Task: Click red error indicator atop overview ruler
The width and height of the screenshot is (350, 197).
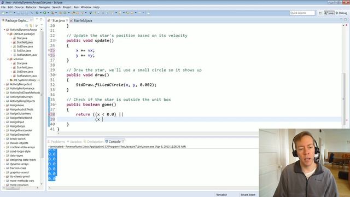Action: [x=346, y=25]
